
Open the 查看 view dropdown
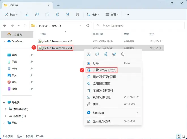pyautogui.click(x=112, y=14)
